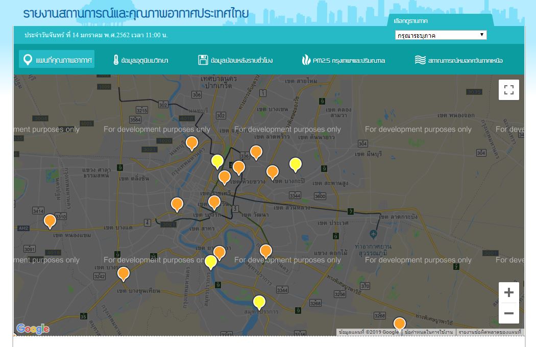536x347 pixels.
Task: Click the Suvarnabhumi airport icon on map
Action: click(x=373, y=235)
